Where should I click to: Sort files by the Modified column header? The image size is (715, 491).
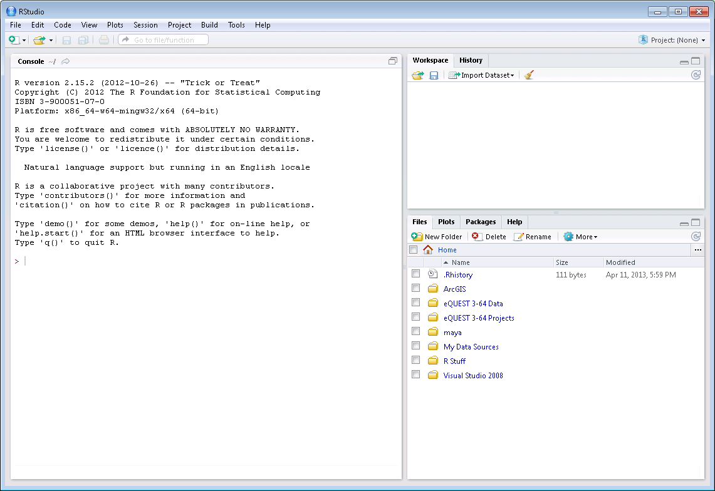pyautogui.click(x=654, y=262)
